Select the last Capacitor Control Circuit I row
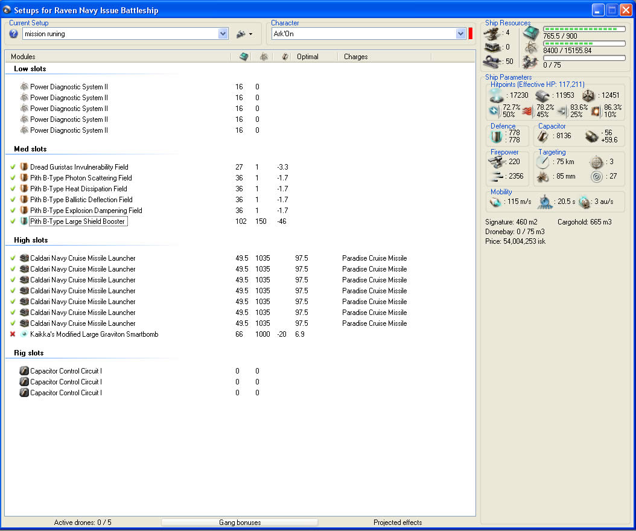636x531 pixels. (240, 393)
